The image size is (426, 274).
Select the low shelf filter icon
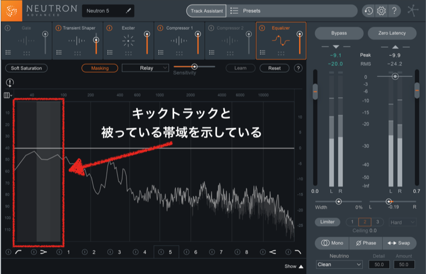(x=44, y=252)
